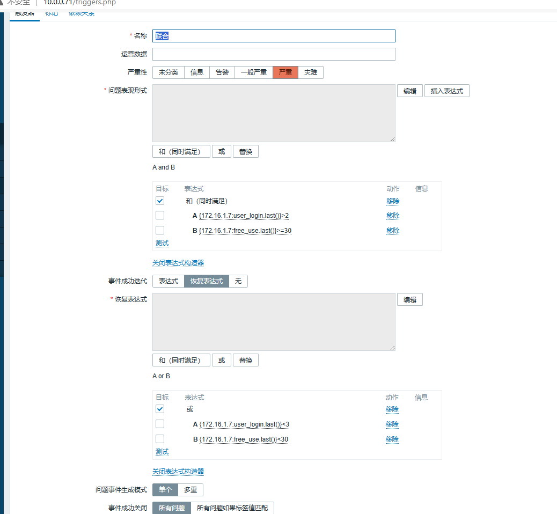557x514 pixels.
Task: Click 和 (同时满足) button under recovery expression
Action: click(181, 360)
